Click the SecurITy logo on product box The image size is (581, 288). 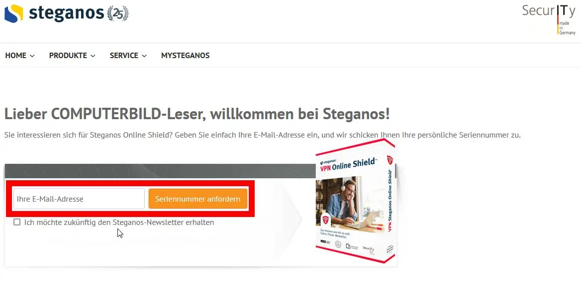368,249
